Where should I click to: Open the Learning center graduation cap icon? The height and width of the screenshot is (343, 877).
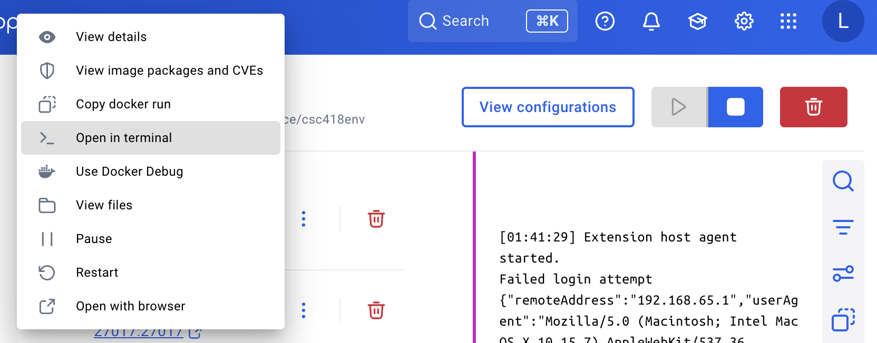coord(697,22)
